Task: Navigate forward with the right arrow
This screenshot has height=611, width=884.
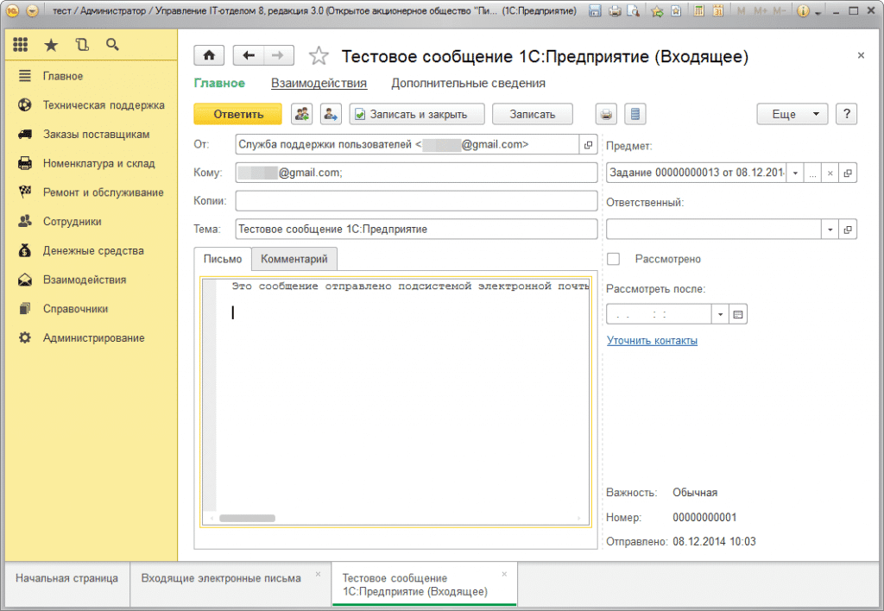Action: click(278, 55)
